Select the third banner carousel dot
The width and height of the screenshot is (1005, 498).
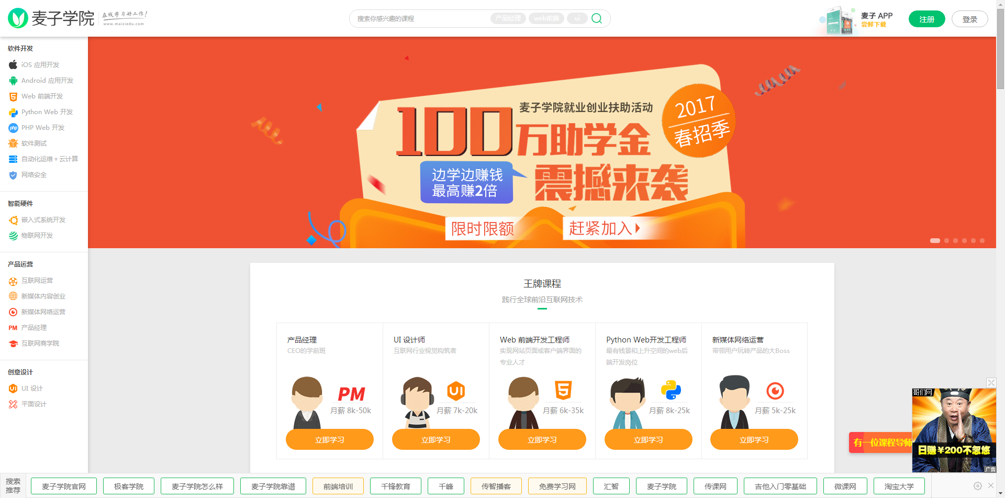coord(955,240)
